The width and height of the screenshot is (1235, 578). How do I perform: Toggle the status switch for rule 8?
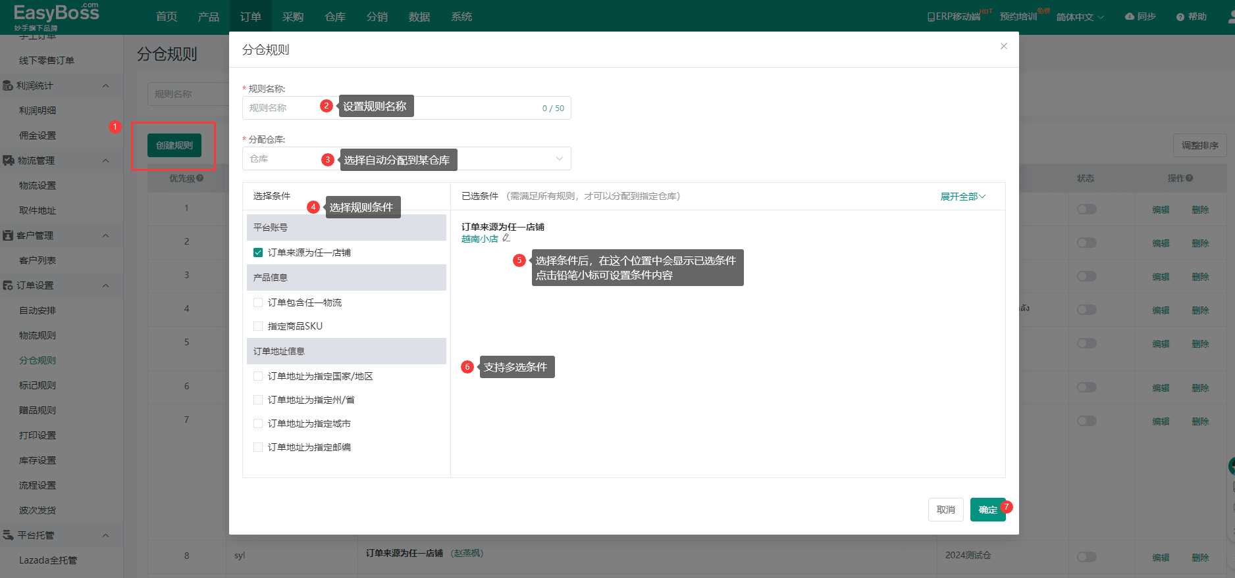tap(1086, 557)
